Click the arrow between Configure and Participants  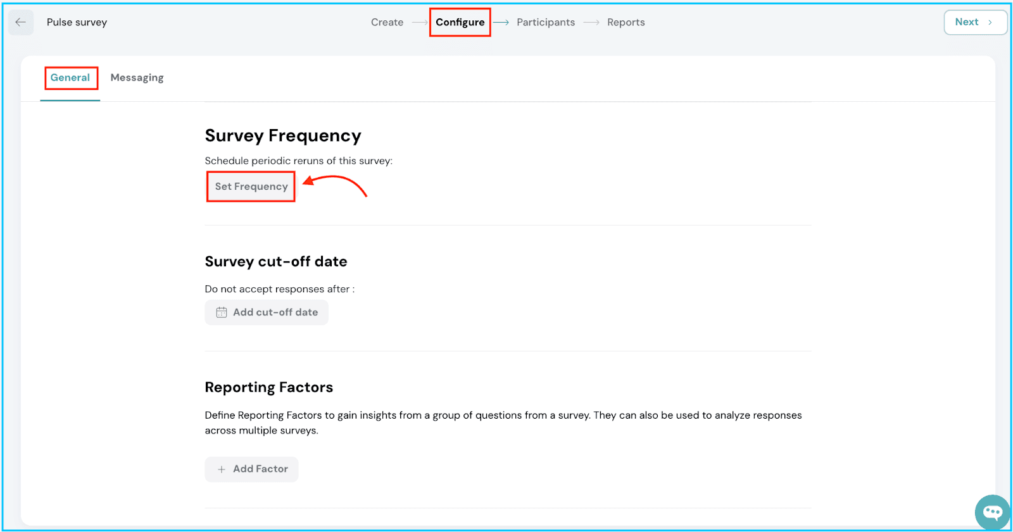point(501,22)
